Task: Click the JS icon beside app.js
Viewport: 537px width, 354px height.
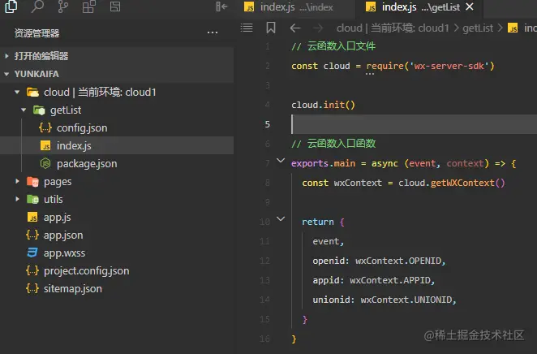Action: point(32,218)
